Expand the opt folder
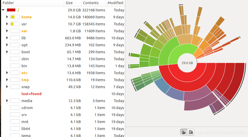 [x=7, y=45]
